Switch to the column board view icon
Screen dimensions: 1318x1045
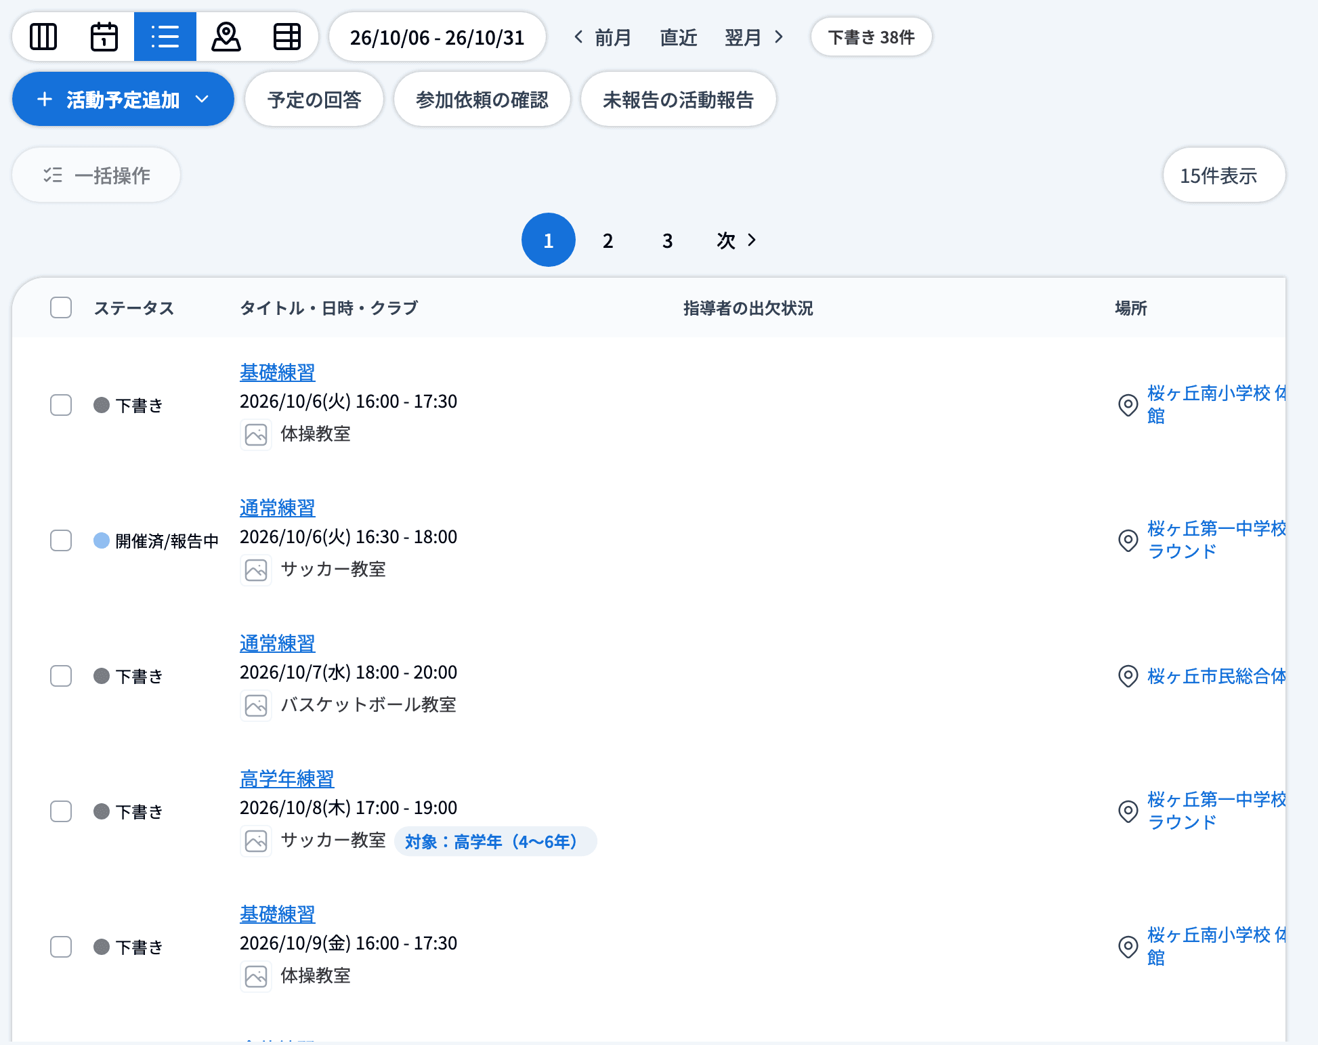[x=43, y=37]
